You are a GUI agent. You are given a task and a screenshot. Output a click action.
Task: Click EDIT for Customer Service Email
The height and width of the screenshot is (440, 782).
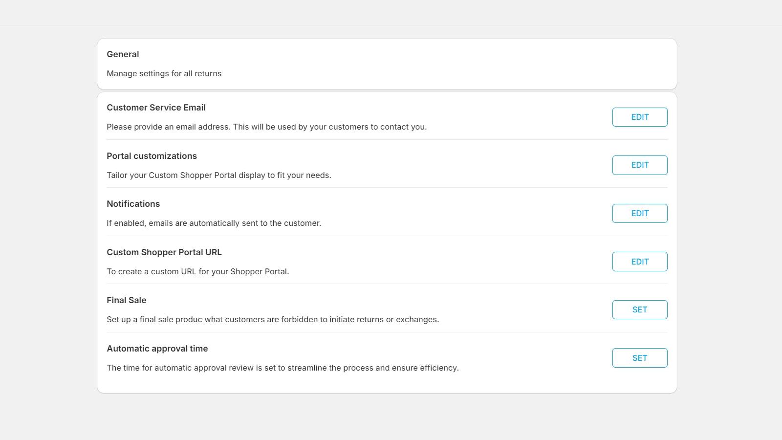(x=639, y=117)
